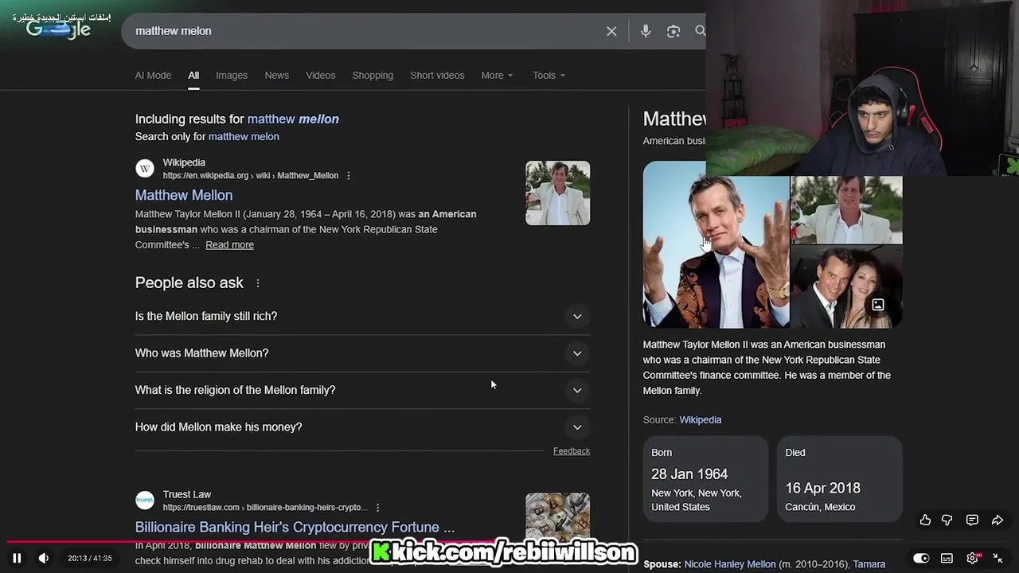
Task: Search only for 'matthew melon' link
Action: tap(244, 136)
